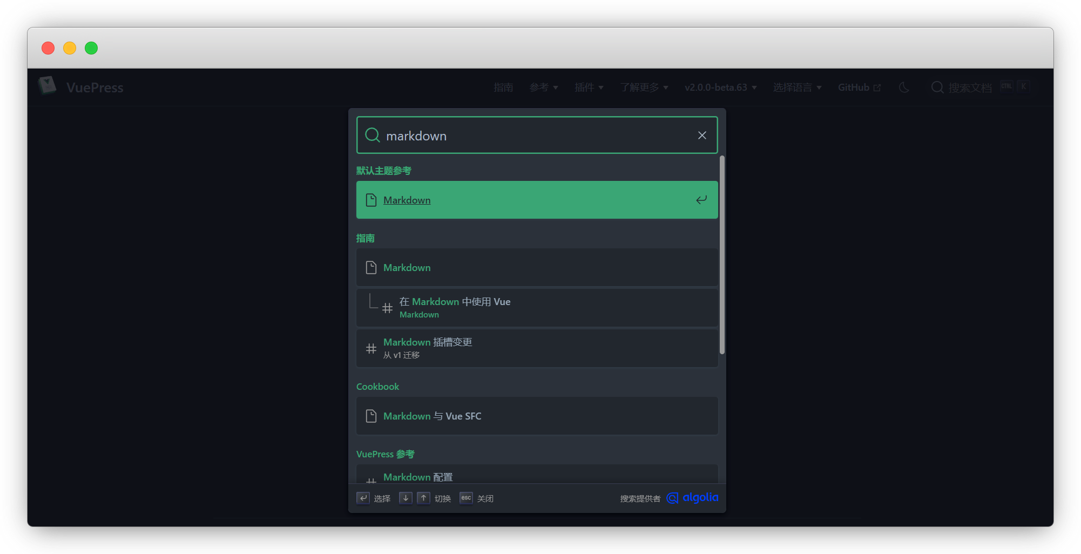This screenshot has height=554, width=1081.
Task: Open the search with the magnifier icon
Action: (x=937, y=87)
